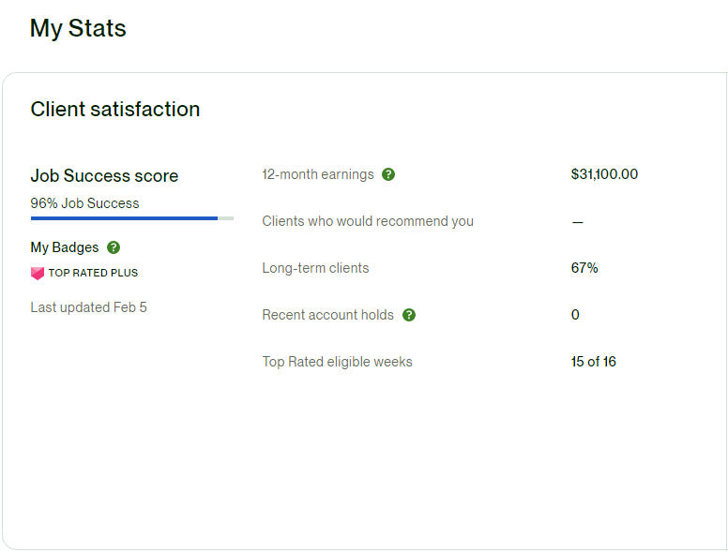Click help icon next to My Badges
The width and height of the screenshot is (728, 552).
(114, 247)
